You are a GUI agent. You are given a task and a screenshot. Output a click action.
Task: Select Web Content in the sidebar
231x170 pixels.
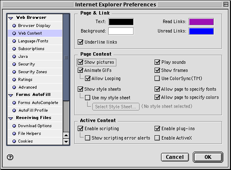(35, 33)
